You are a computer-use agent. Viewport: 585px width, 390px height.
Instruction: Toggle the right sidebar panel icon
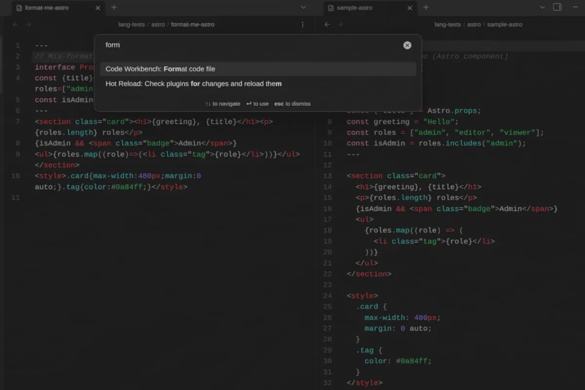coord(557,7)
